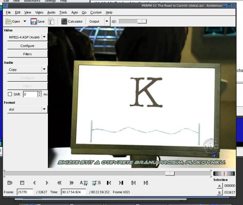Click the disabled audio Configure button
243x205 pixels.
coord(27,78)
